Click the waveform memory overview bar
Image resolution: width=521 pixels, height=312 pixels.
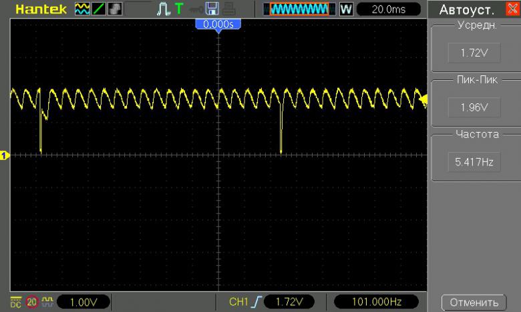point(299,9)
